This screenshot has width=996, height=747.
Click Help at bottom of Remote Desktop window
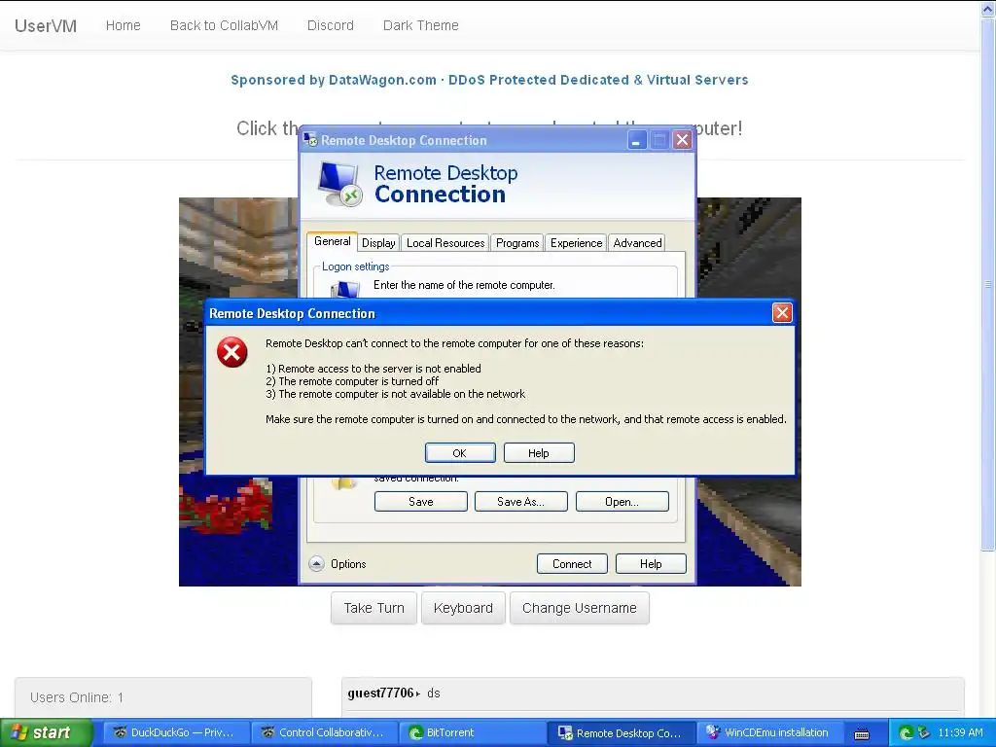coord(651,563)
